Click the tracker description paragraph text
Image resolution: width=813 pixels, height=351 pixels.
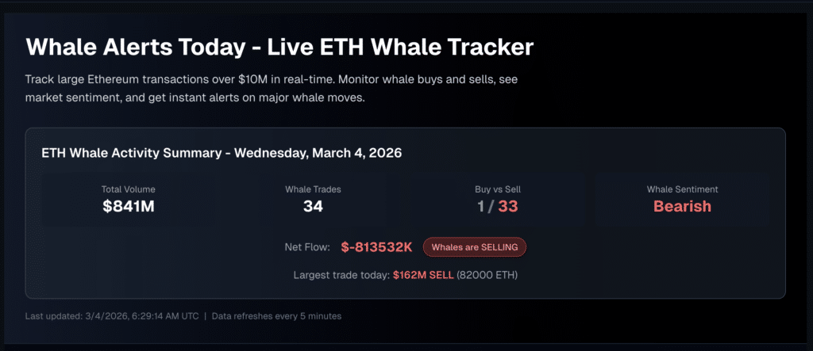click(274, 90)
